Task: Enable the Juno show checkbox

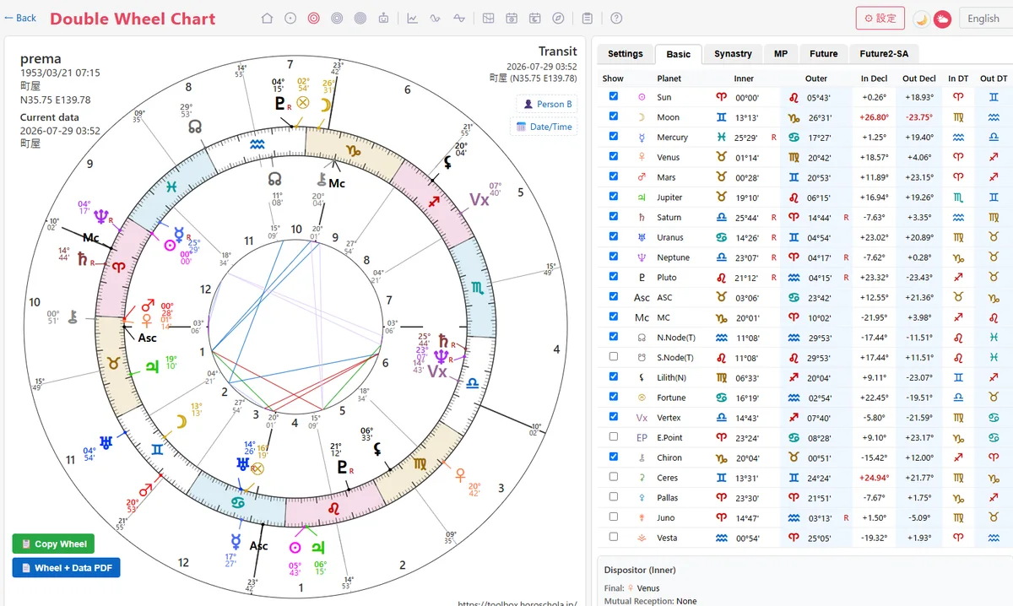Action: [614, 517]
